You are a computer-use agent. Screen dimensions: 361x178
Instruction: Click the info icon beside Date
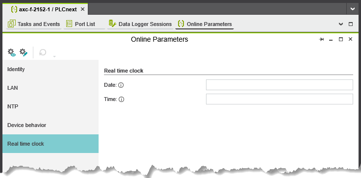121,85
